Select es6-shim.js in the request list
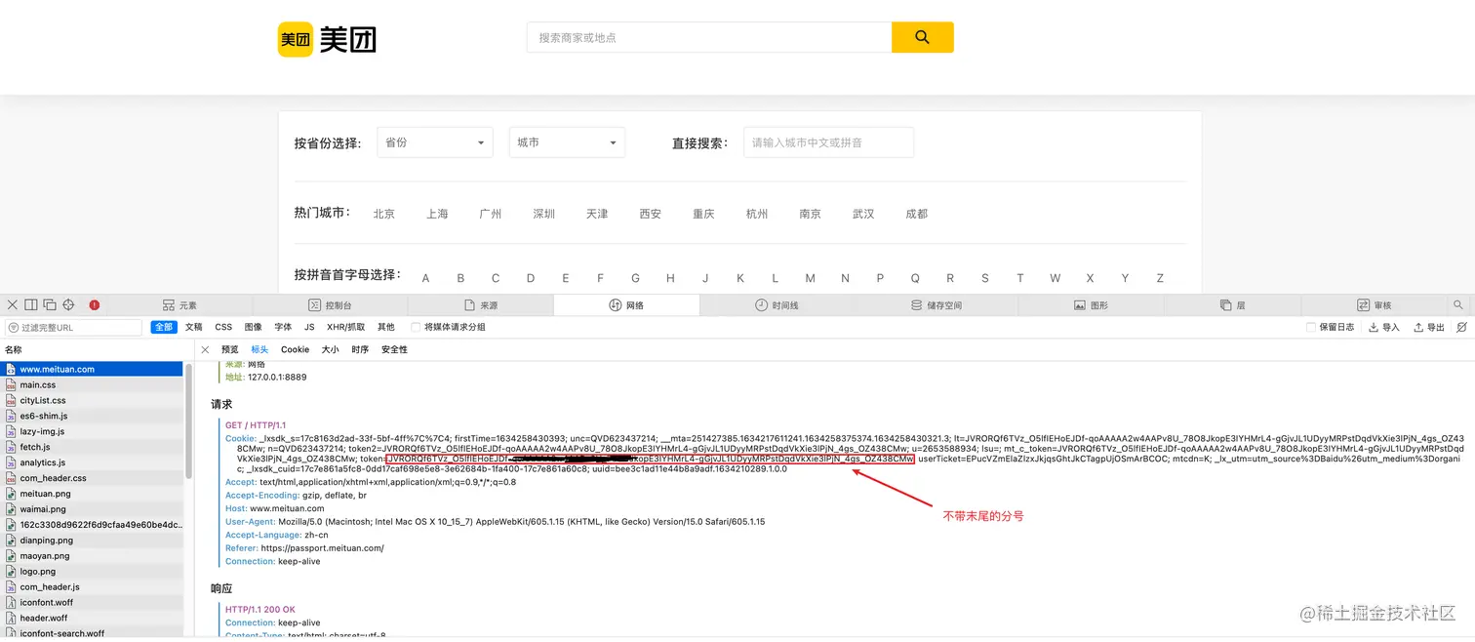 [92, 416]
